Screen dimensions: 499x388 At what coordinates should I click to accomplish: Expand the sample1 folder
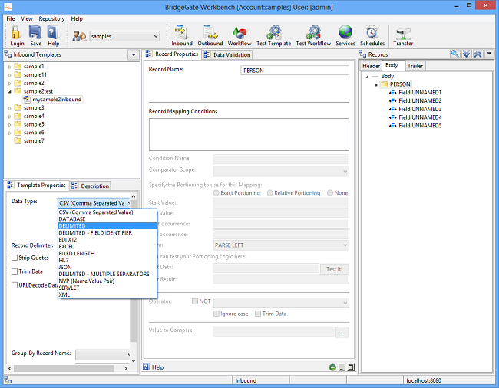[9, 67]
